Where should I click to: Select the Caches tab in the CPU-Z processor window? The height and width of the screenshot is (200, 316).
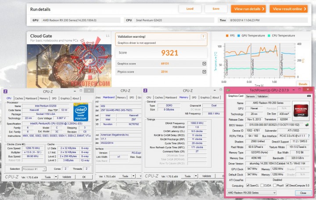click(19, 98)
